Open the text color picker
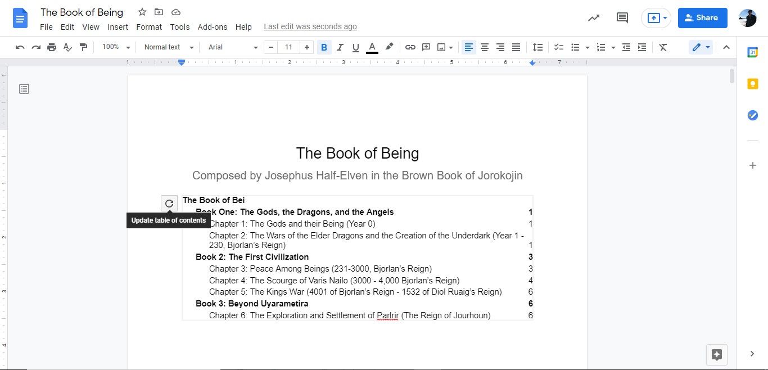768x370 pixels. pyautogui.click(x=372, y=47)
